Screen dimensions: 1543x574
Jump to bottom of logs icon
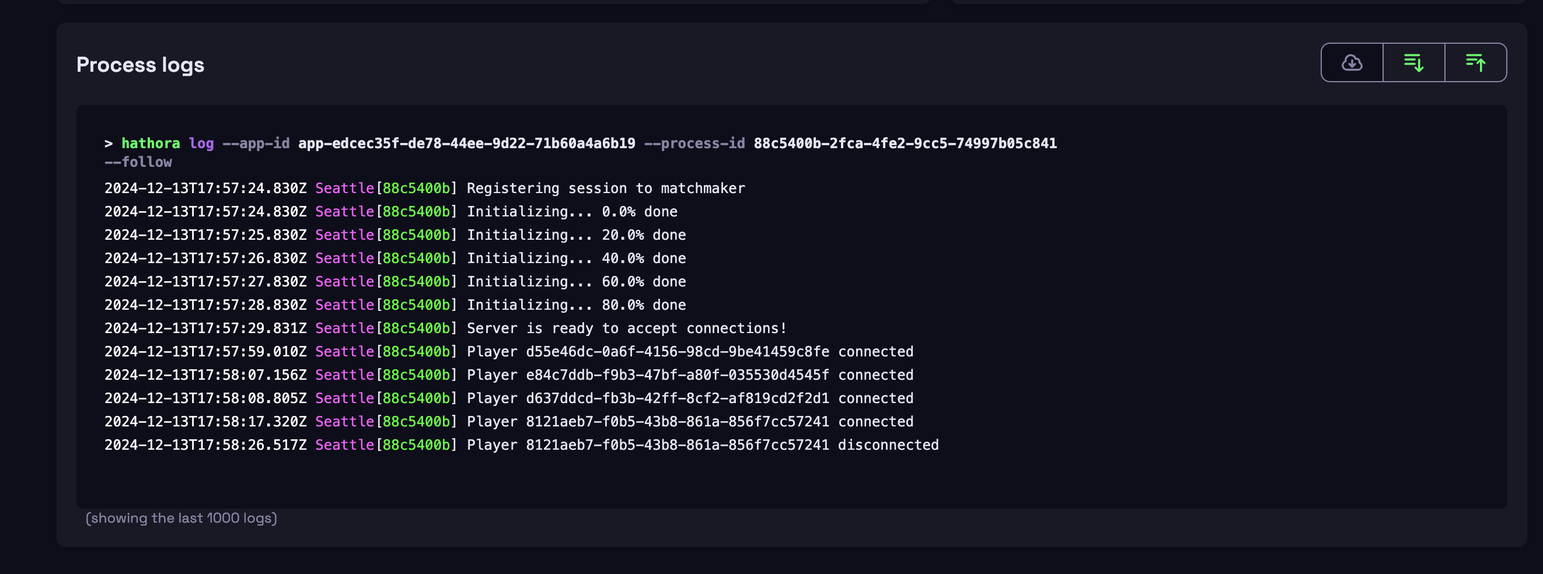pos(1413,62)
